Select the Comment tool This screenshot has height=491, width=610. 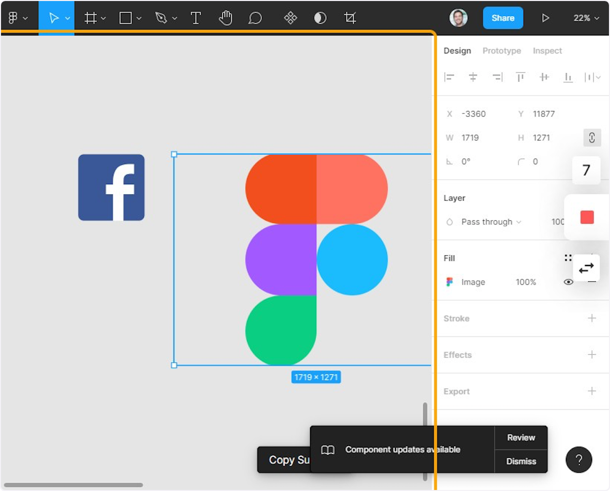[x=255, y=18]
